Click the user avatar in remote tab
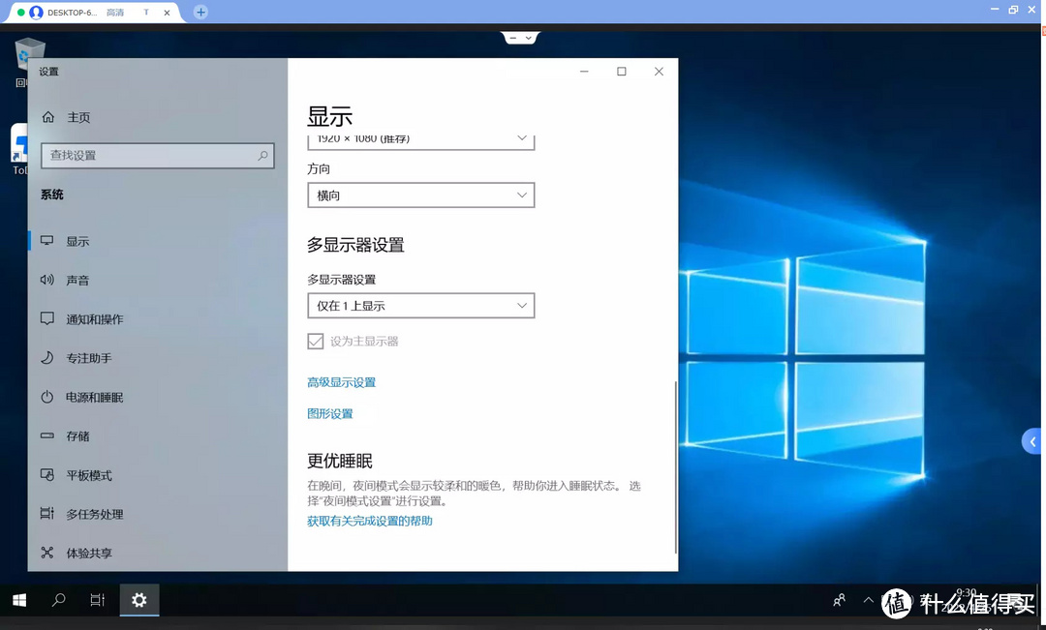The image size is (1046, 630). tap(36, 12)
